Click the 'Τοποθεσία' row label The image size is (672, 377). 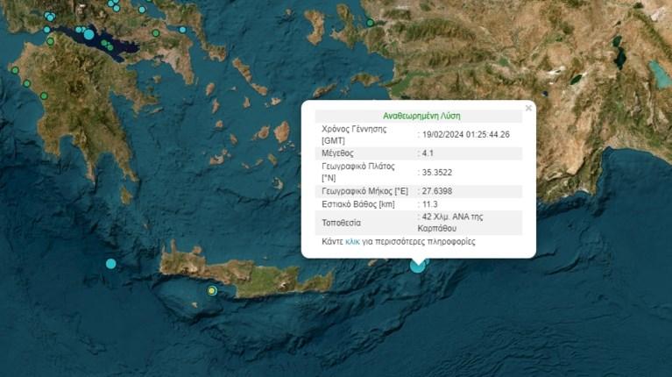pos(343,223)
